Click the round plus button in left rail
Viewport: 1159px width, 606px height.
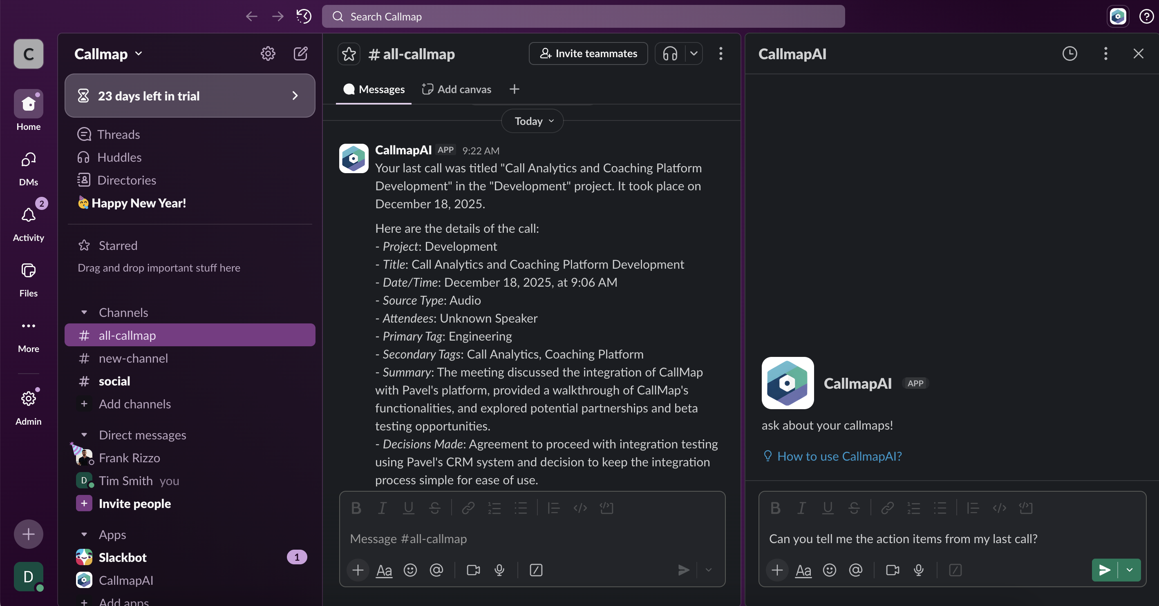28,534
